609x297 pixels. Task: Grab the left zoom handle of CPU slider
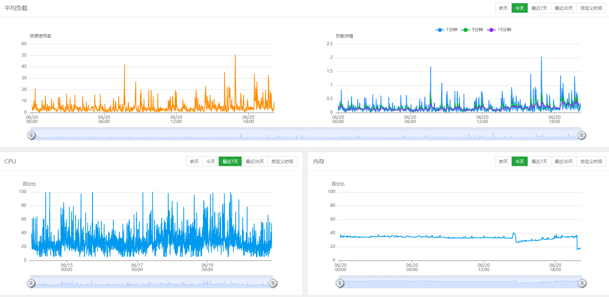pyautogui.click(x=31, y=283)
